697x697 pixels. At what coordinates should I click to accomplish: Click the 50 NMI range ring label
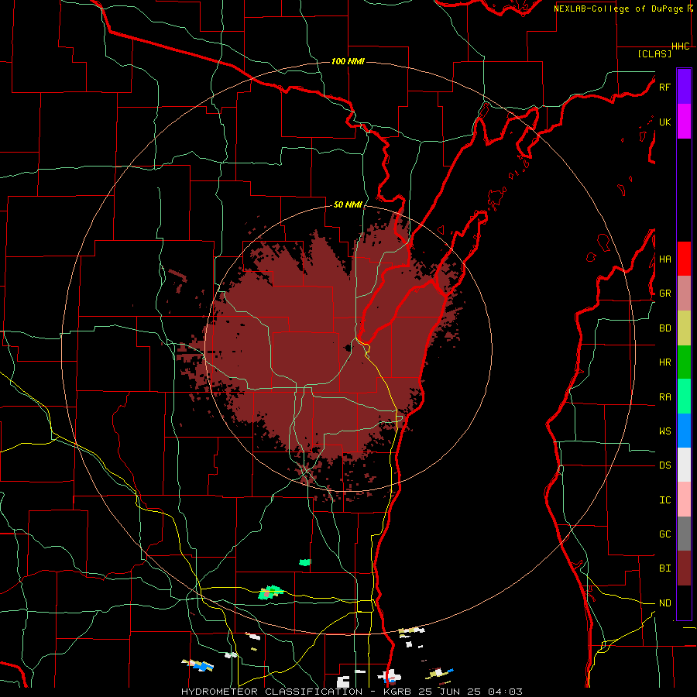tap(348, 204)
